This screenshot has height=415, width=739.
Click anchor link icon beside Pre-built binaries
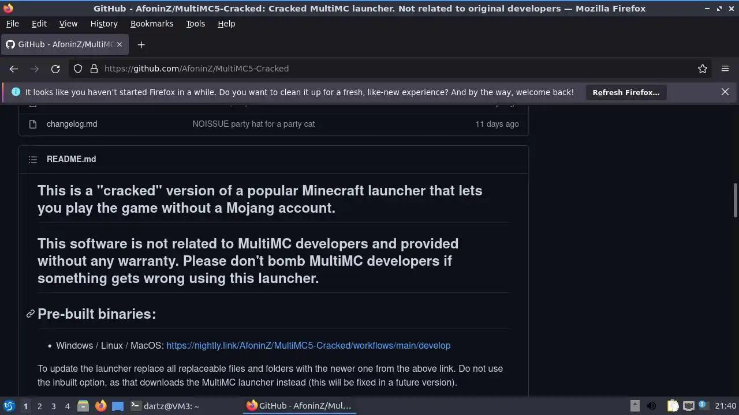click(x=31, y=314)
